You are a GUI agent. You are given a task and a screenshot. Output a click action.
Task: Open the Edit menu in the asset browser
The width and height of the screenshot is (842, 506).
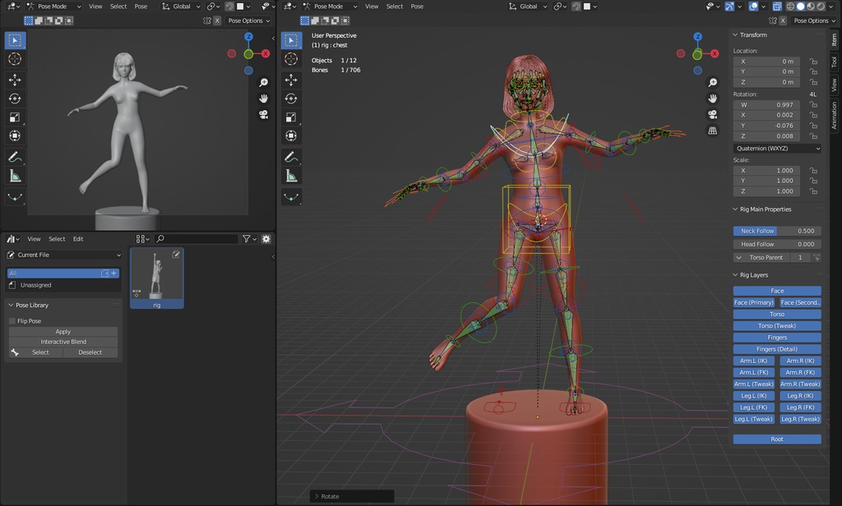point(77,238)
